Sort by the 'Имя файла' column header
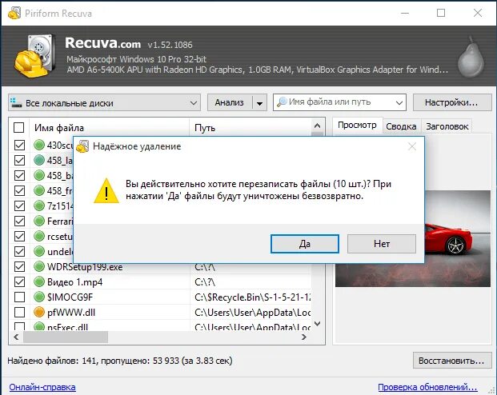This screenshot has height=395, width=497. (x=110, y=128)
